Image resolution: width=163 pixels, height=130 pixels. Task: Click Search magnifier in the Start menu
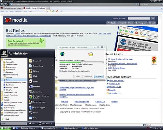[x=31, y=112]
